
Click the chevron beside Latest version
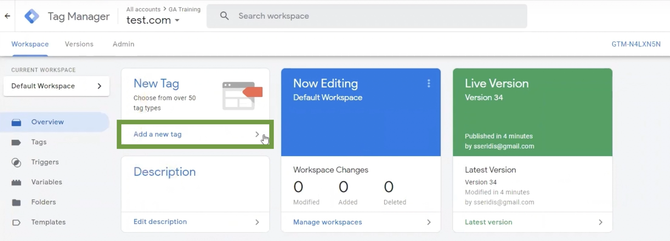pos(600,222)
